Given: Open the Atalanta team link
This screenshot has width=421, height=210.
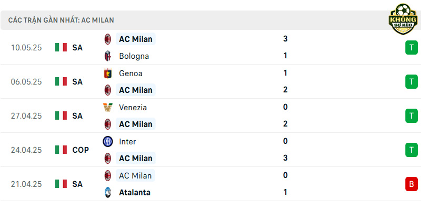Looking at the screenshot, I should [135, 193].
